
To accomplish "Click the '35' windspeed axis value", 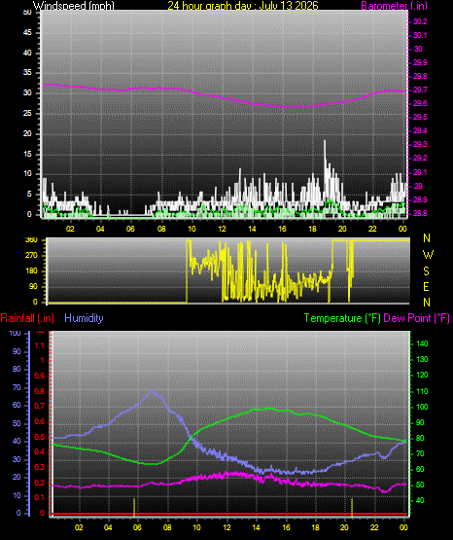I will coord(27,72).
